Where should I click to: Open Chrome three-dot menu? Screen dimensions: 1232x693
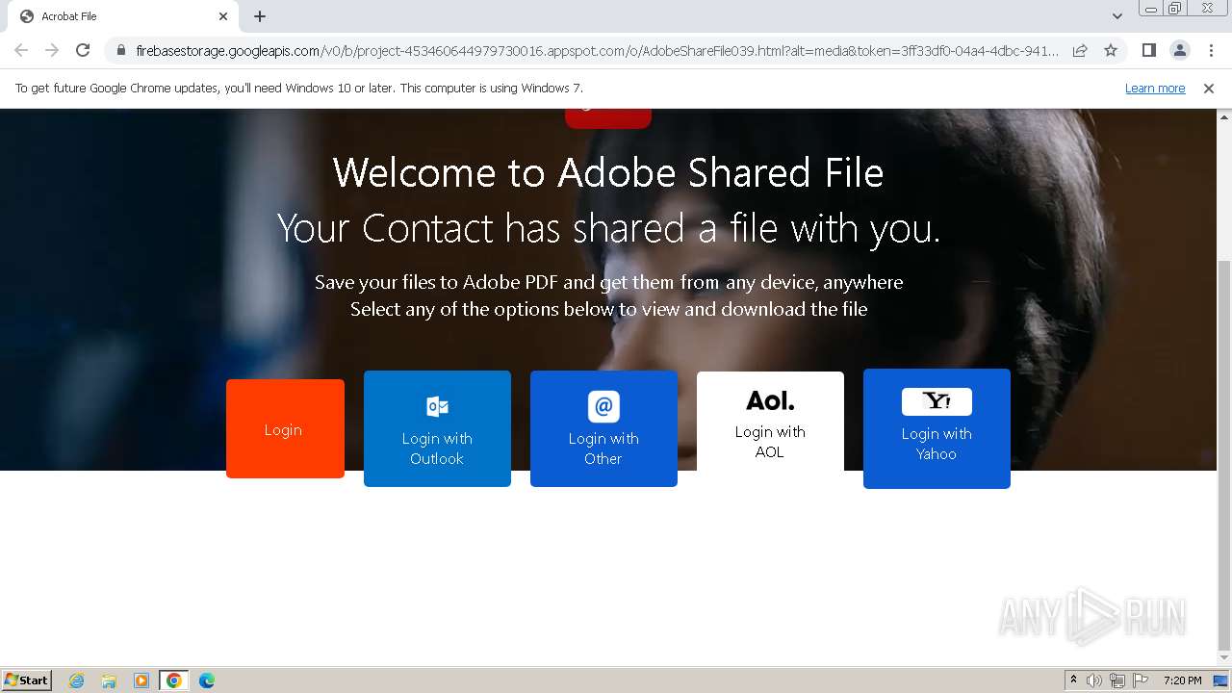pyautogui.click(x=1210, y=50)
